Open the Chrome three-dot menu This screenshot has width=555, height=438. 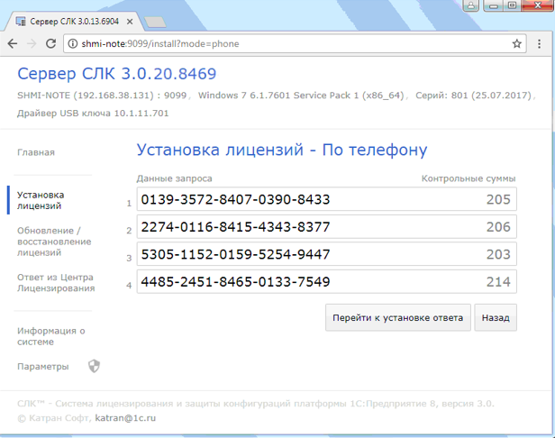[x=539, y=43]
